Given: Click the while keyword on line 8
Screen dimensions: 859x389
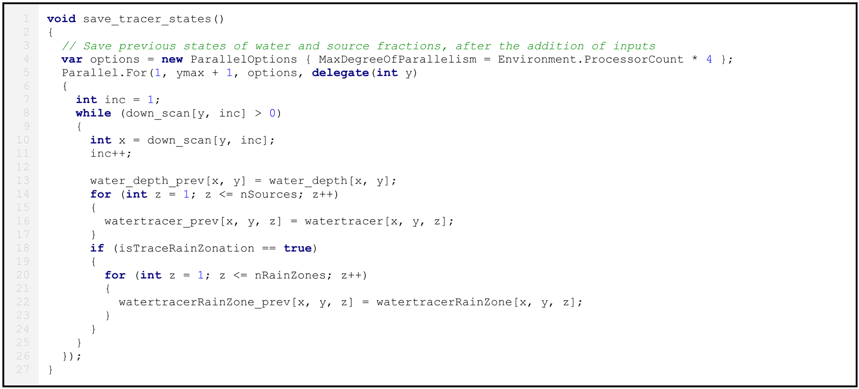Looking at the screenshot, I should coord(93,113).
